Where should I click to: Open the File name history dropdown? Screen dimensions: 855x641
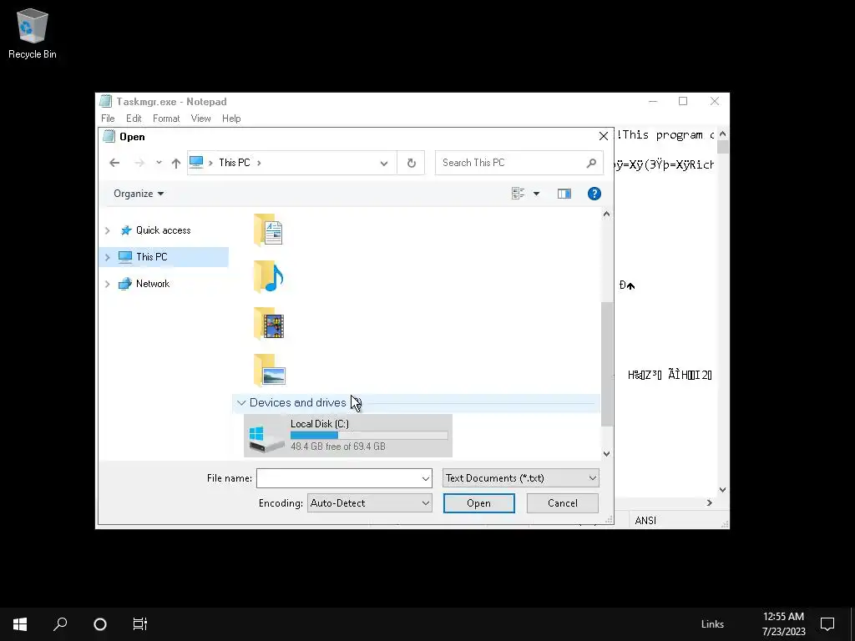click(425, 478)
